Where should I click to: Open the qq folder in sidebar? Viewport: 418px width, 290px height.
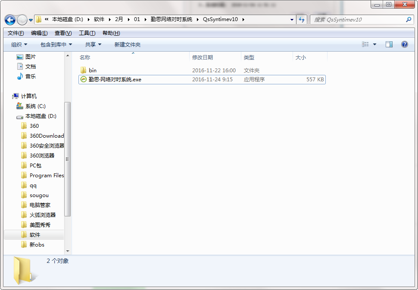[29, 185]
